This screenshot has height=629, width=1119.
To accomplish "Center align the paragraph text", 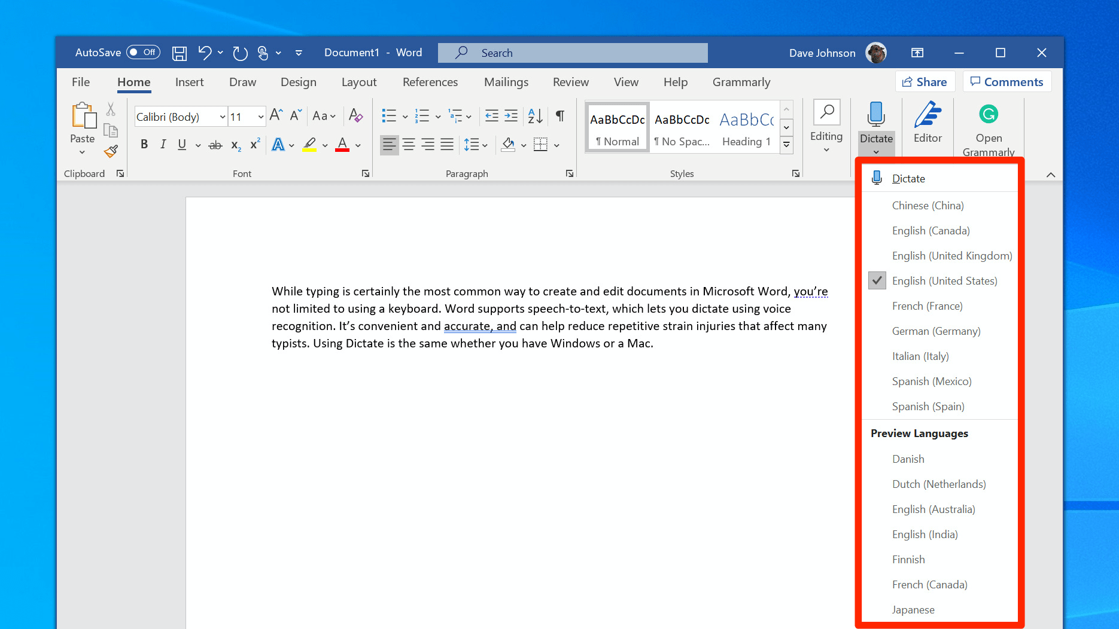I will click(409, 144).
